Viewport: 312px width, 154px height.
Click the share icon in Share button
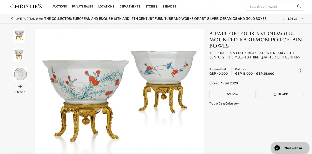point(275,94)
